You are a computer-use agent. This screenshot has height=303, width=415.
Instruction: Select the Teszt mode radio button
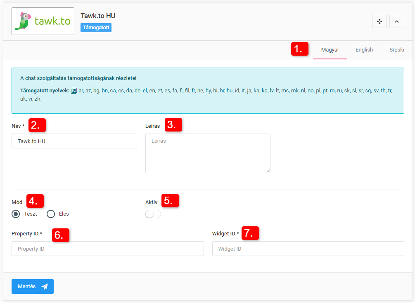16,214
